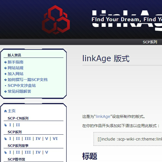
Task: Open SCP系列 series III
Action: [x=28, y=139]
